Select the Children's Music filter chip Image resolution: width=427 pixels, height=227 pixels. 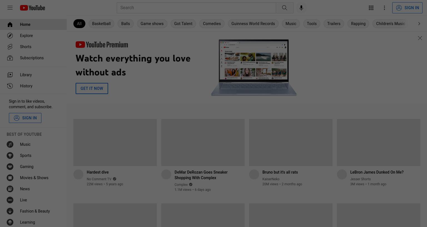tap(391, 24)
